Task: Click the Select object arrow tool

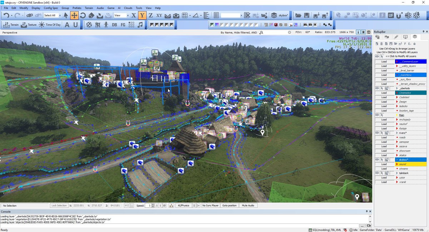Action: tap(65, 15)
